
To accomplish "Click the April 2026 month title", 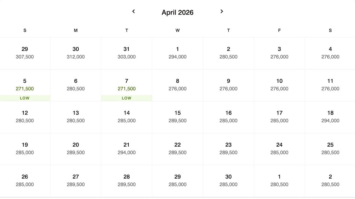I will coord(177,12).
